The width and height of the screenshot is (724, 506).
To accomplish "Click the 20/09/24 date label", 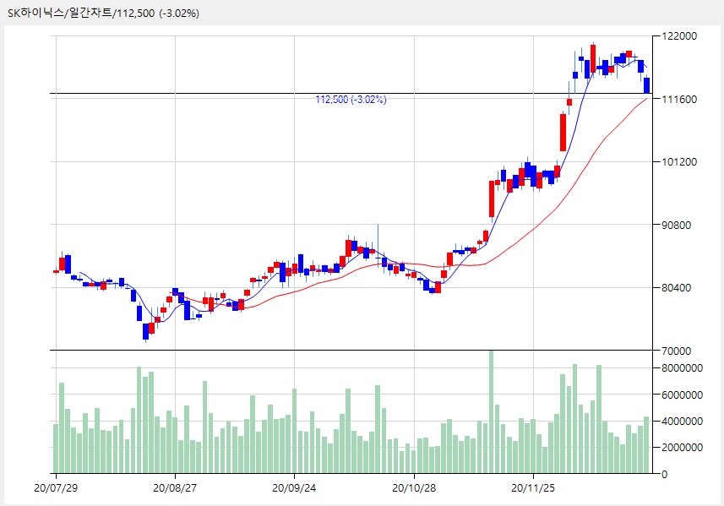I will pyautogui.click(x=294, y=488).
